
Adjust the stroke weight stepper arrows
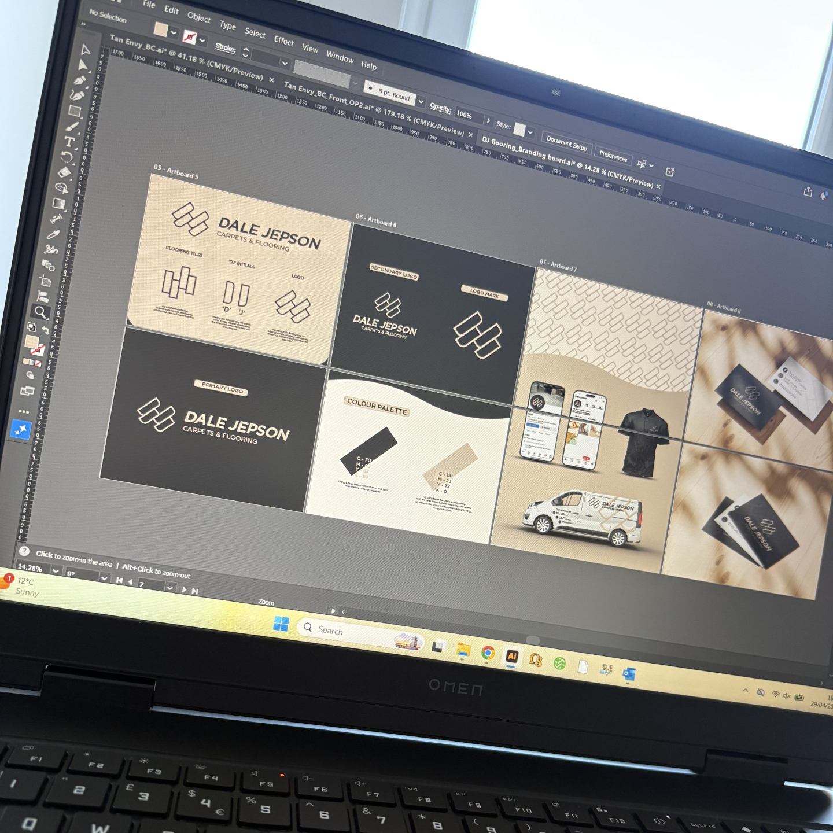coord(245,53)
